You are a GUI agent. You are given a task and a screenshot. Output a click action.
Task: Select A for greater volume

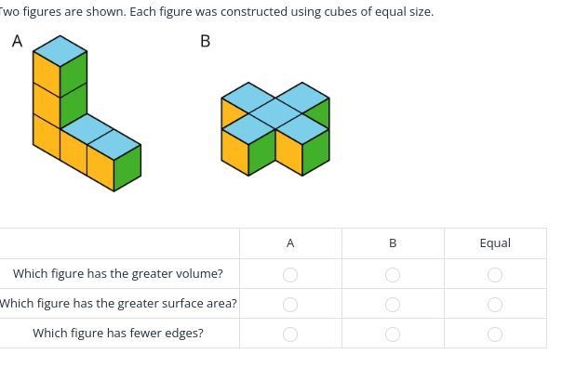[290, 275]
